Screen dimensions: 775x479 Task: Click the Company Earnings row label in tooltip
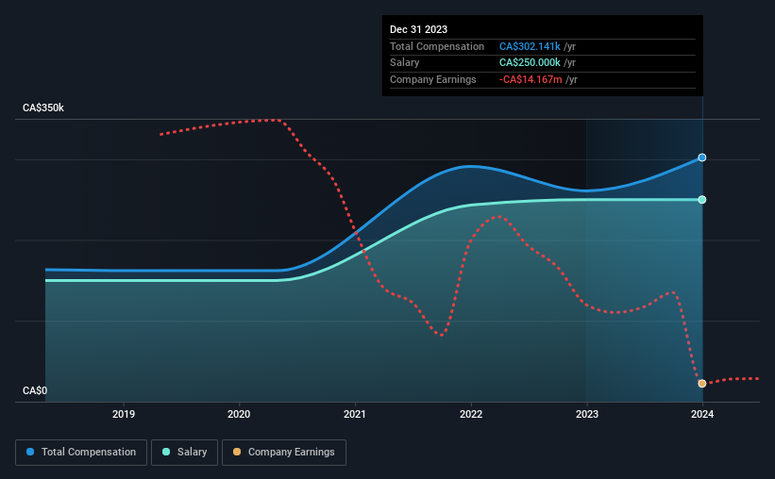point(433,79)
